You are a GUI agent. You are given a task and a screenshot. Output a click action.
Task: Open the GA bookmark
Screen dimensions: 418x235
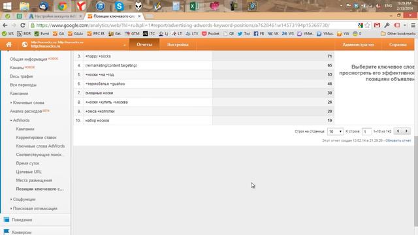point(58,33)
